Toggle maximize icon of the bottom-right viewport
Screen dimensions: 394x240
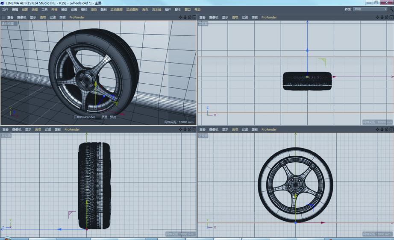click(x=391, y=129)
